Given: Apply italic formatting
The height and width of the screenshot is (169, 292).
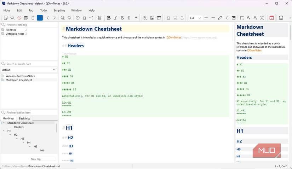Looking at the screenshot, I should pyautogui.click(x=115, y=18).
